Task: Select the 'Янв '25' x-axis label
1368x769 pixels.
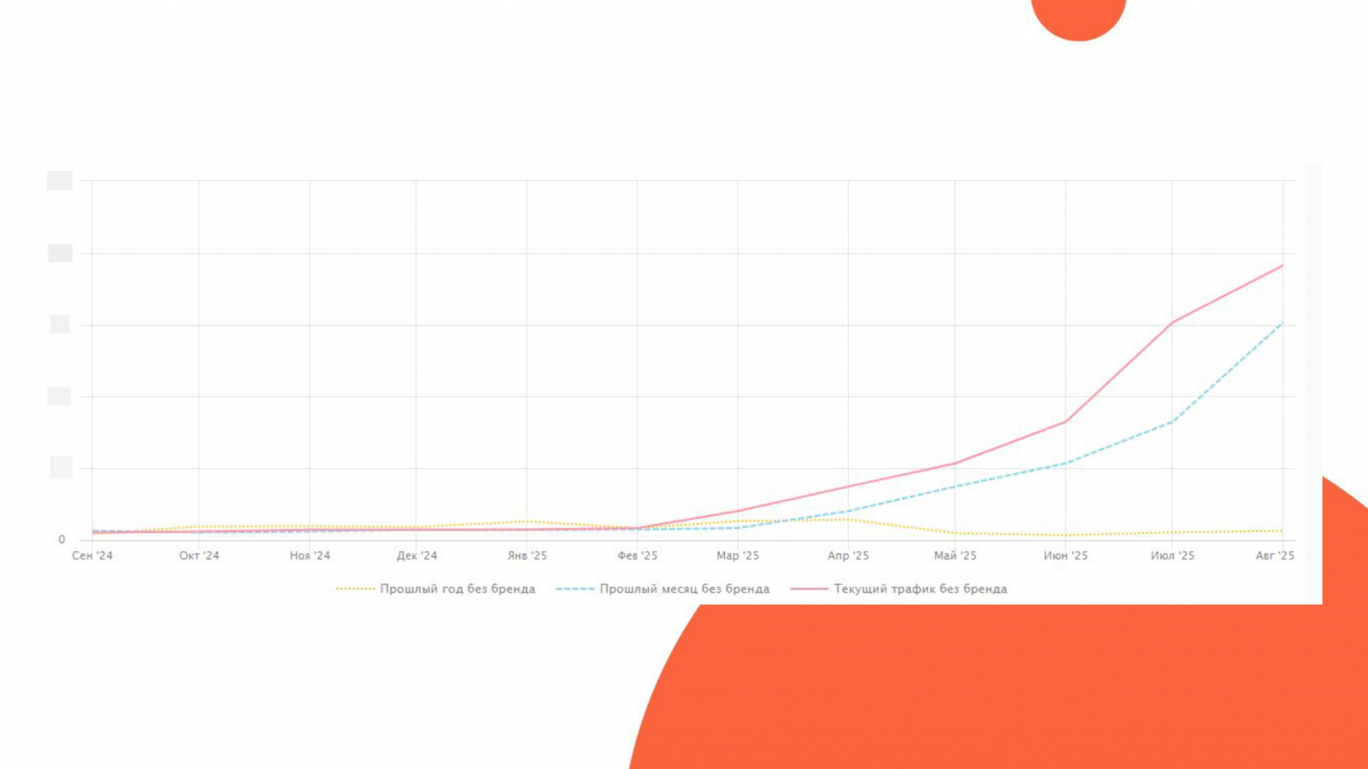Action: point(527,555)
